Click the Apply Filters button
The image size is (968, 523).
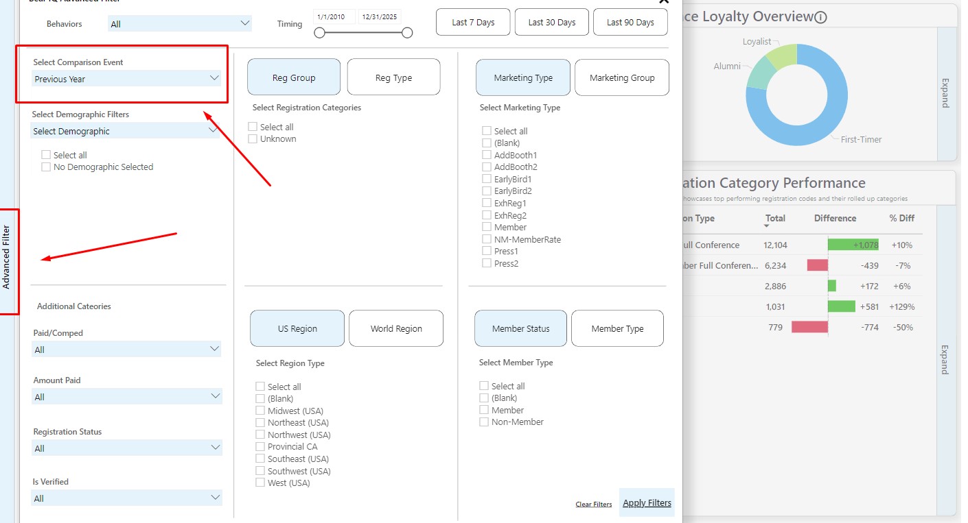click(x=647, y=503)
